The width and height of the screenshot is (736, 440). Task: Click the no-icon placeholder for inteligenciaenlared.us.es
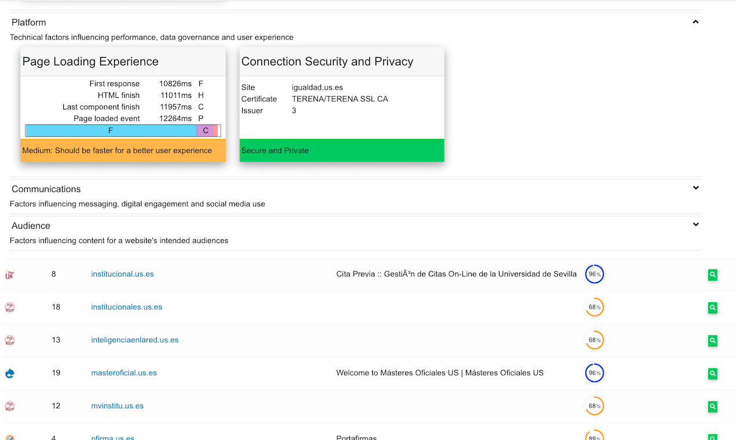coord(10,340)
